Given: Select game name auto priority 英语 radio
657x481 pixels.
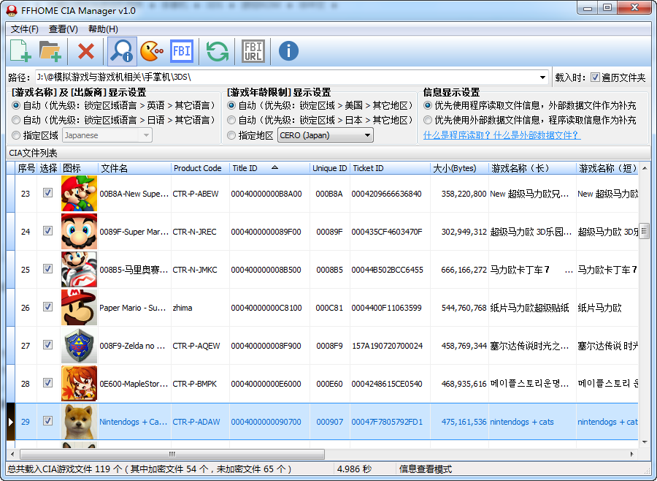Looking at the screenshot, I should point(16,105).
